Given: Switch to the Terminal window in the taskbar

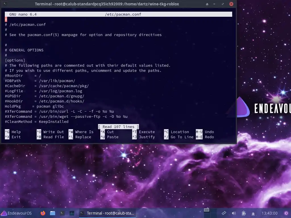Looking at the screenshot, I should (107, 213).
